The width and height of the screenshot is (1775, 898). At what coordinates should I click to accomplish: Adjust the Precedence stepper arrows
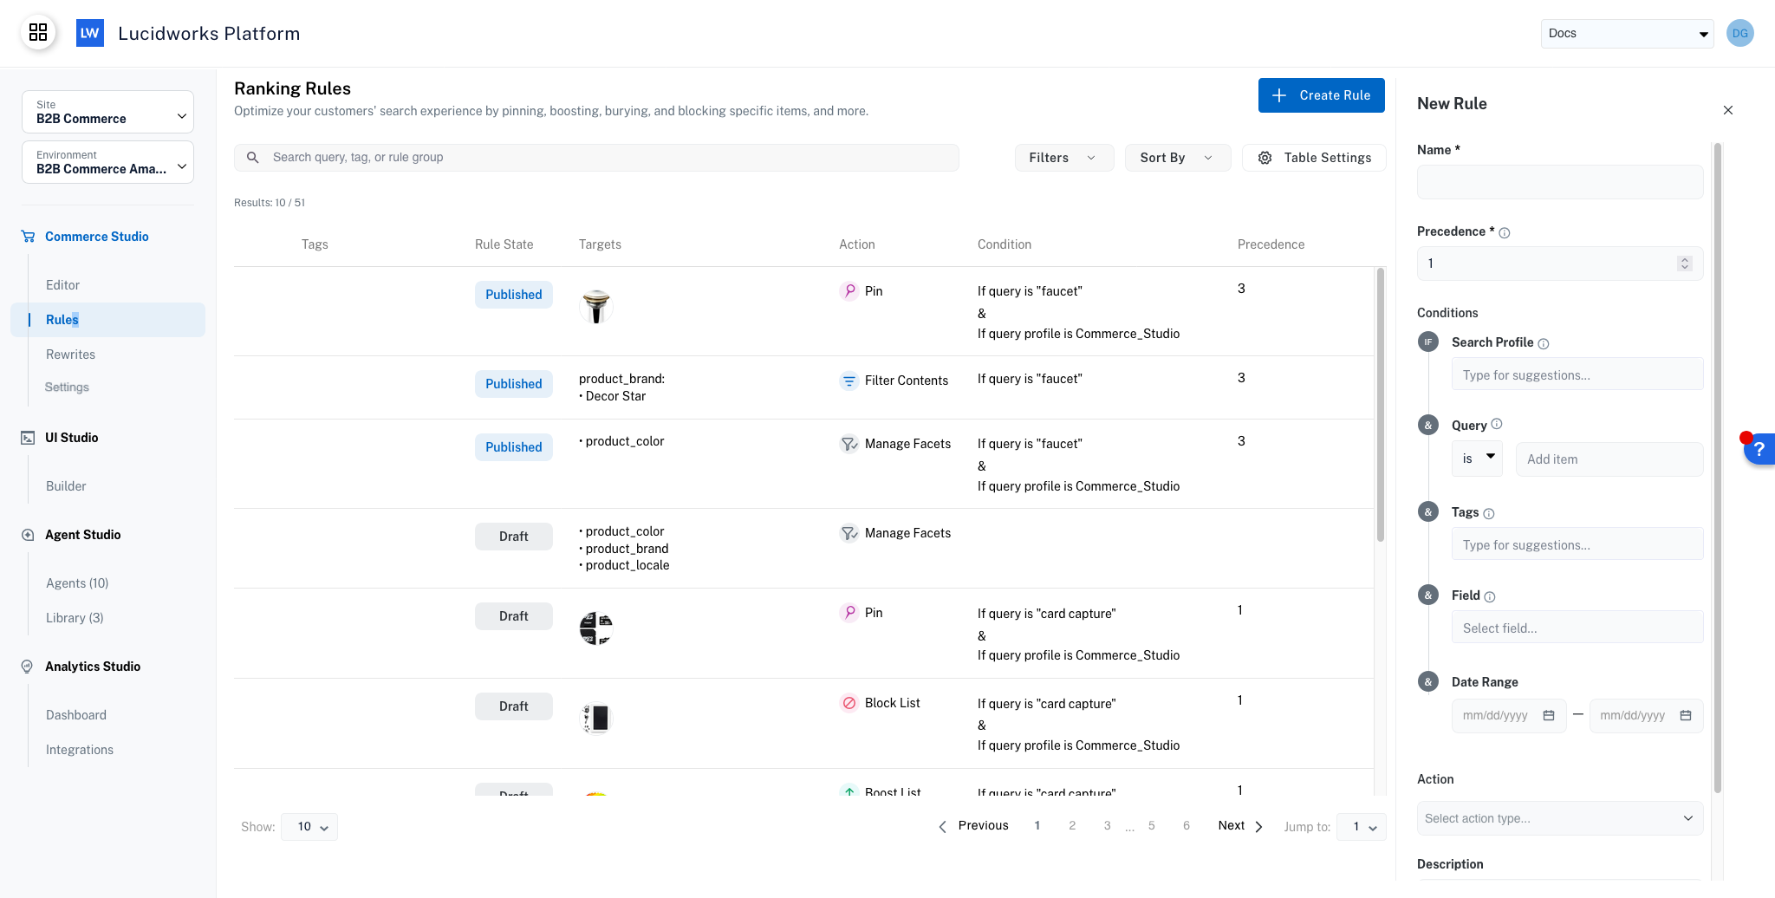pyautogui.click(x=1685, y=264)
